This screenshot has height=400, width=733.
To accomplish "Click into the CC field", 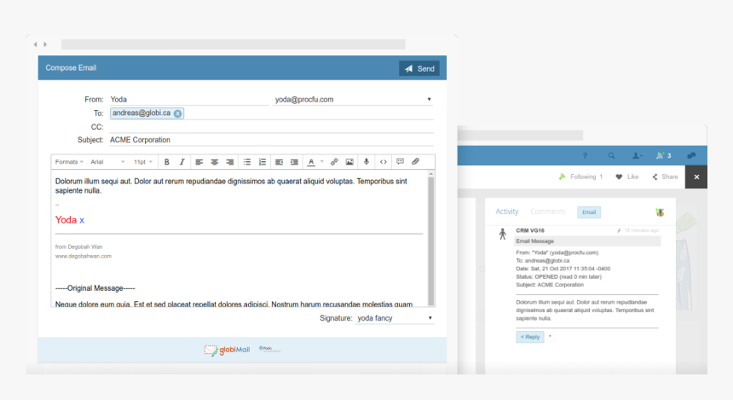I will coord(271,127).
